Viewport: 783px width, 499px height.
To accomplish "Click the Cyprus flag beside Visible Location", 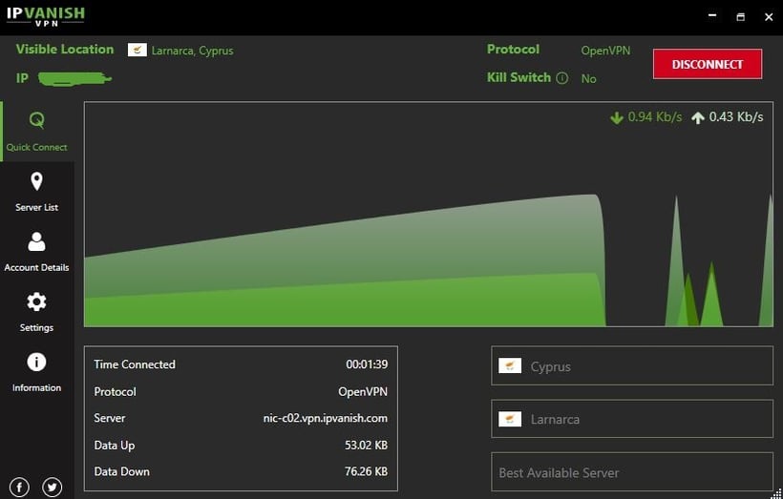I will click(x=138, y=50).
